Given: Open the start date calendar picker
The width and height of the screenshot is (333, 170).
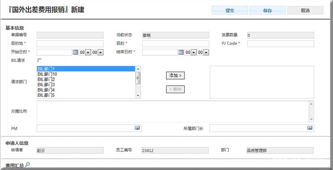Looking at the screenshot, I should 76,52.
